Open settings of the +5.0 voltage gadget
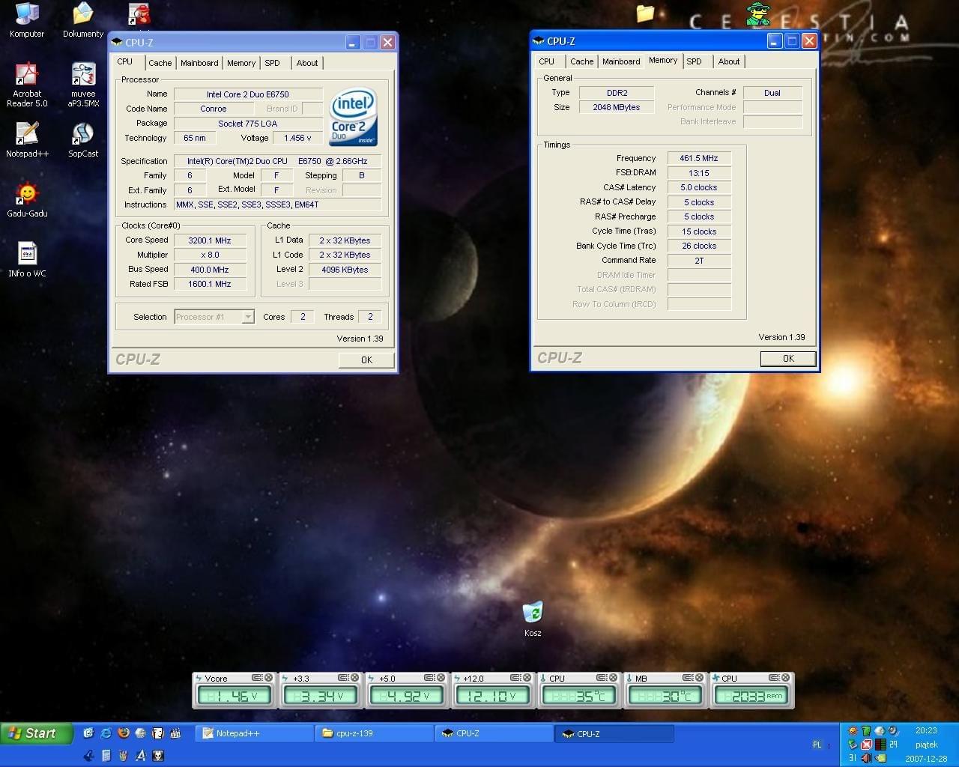This screenshot has height=767, width=959. click(430, 678)
